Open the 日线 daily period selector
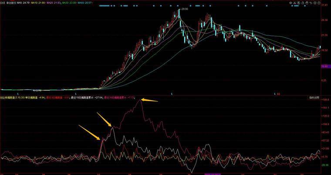 [3, 3]
